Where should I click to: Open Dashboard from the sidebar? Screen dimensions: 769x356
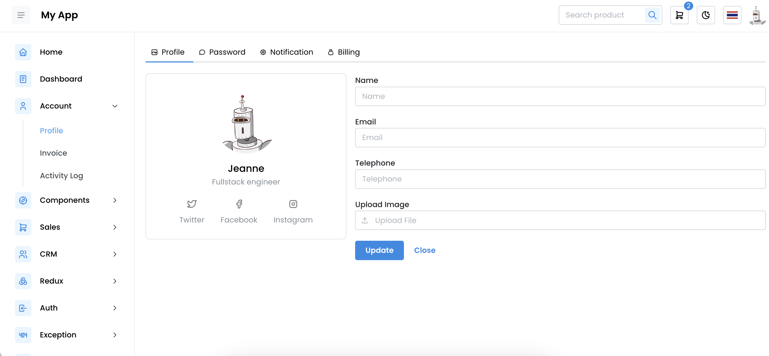(61, 79)
